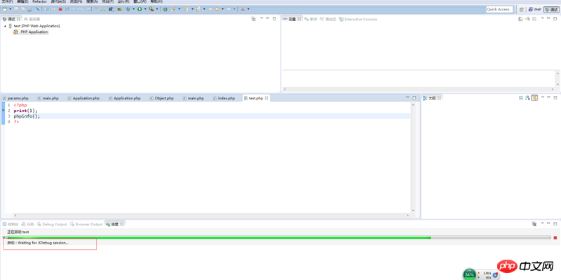Open the index.php editor tab
Viewport: 561px width, 280px height.
tap(224, 98)
